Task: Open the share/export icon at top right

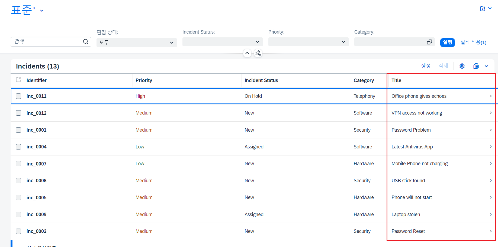Action: 483,9
